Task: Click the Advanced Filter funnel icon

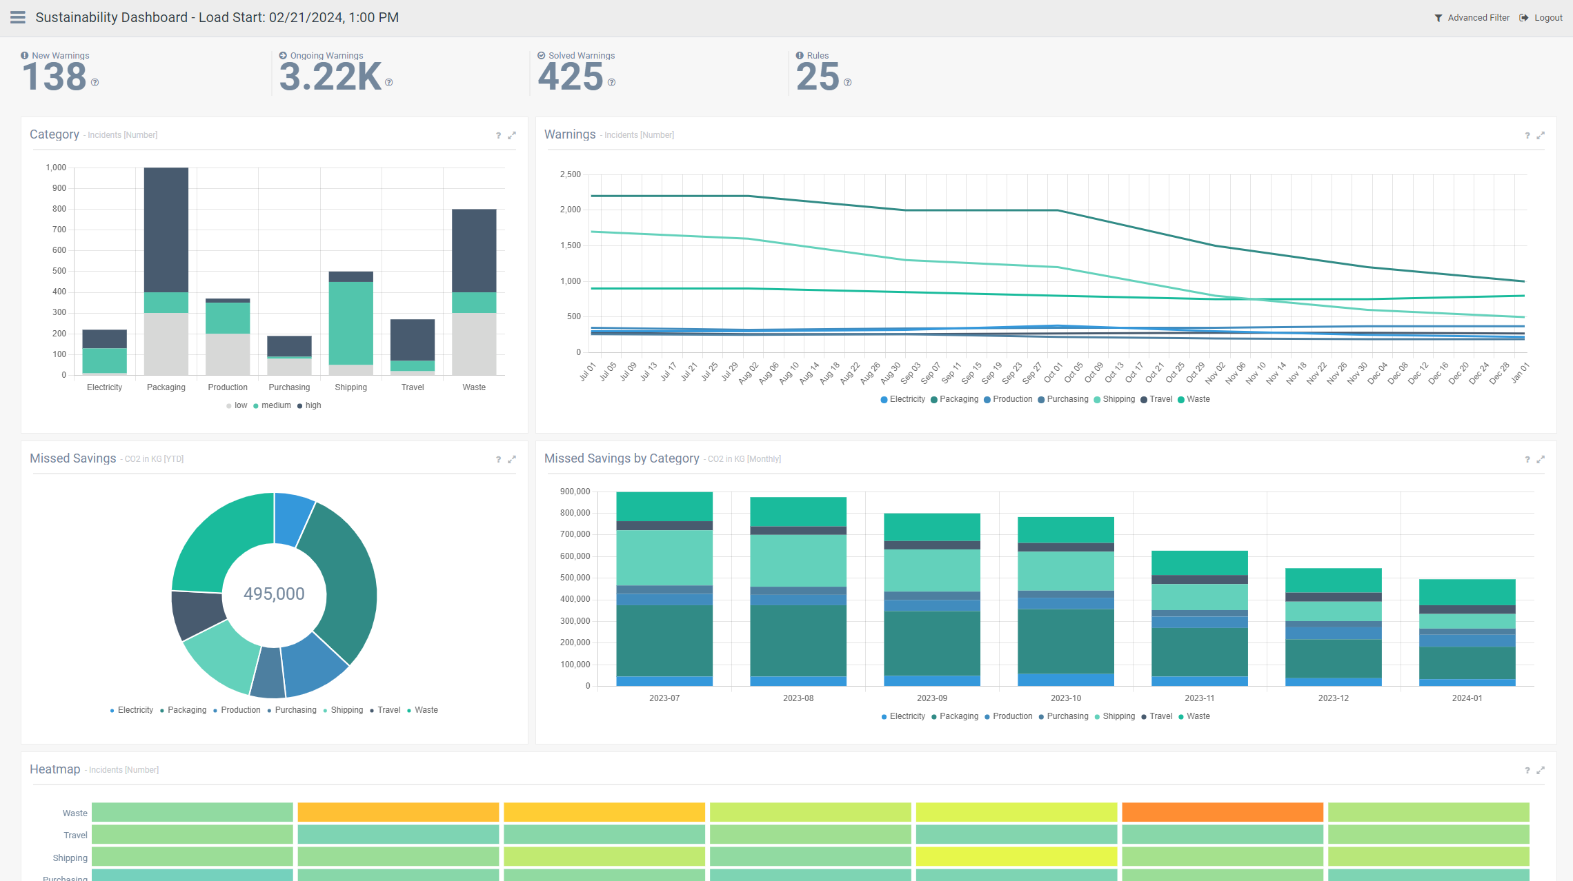Action: pyautogui.click(x=1438, y=17)
